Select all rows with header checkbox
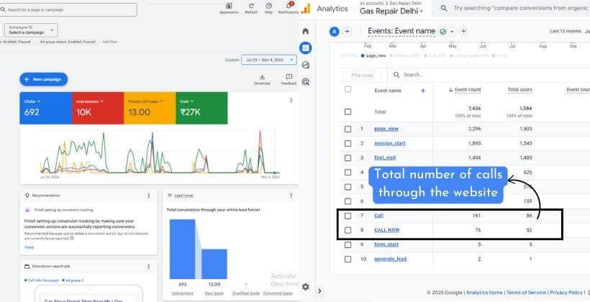Screen dimensions: 590x302 (348, 89)
